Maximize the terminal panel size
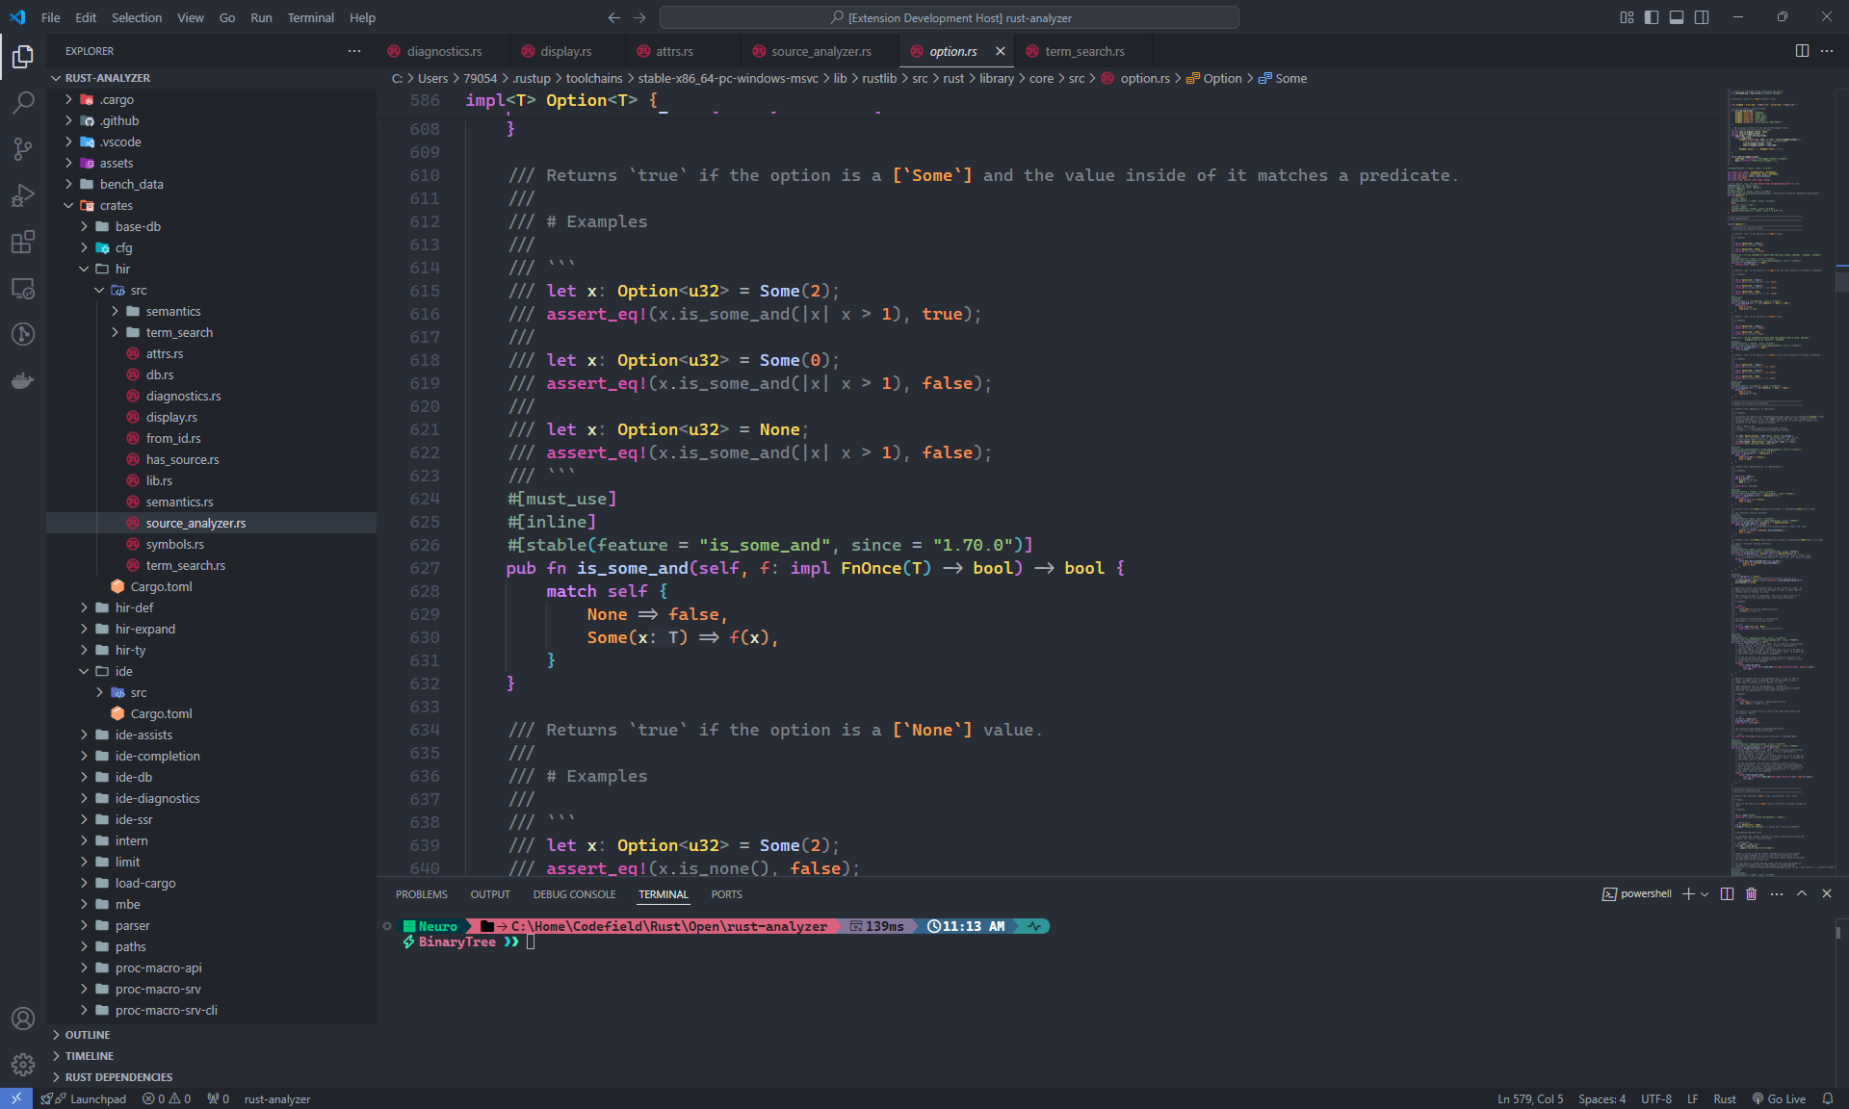Image resolution: width=1849 pixels, height=1109 pixels. click(x=1802, y=894)
